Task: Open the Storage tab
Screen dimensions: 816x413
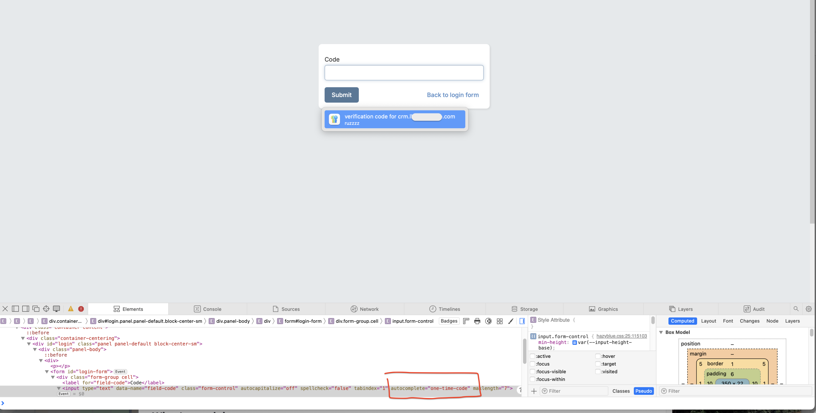Action: point(525,309)
